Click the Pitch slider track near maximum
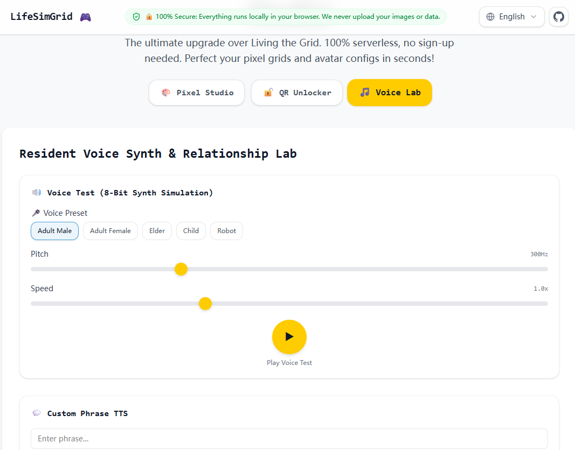Screen dimensions: 575x450 coord(543,269)
